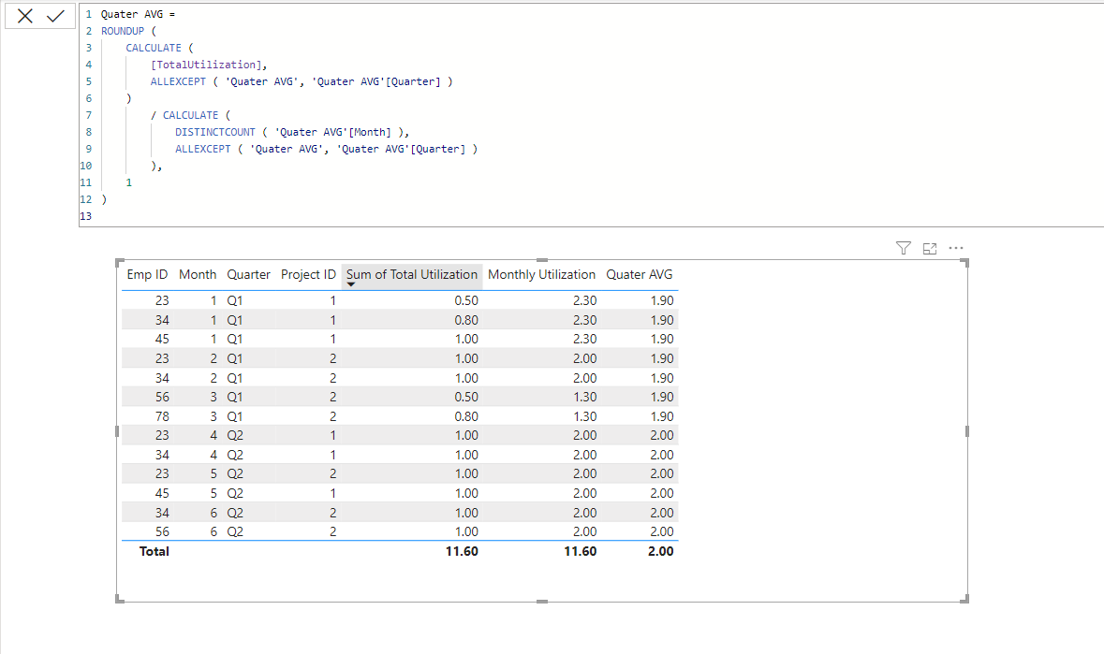The height and width of the screenshot is (654, 1104).
Task: Cancel the formula with the X icon
Action: click(24, 16)
